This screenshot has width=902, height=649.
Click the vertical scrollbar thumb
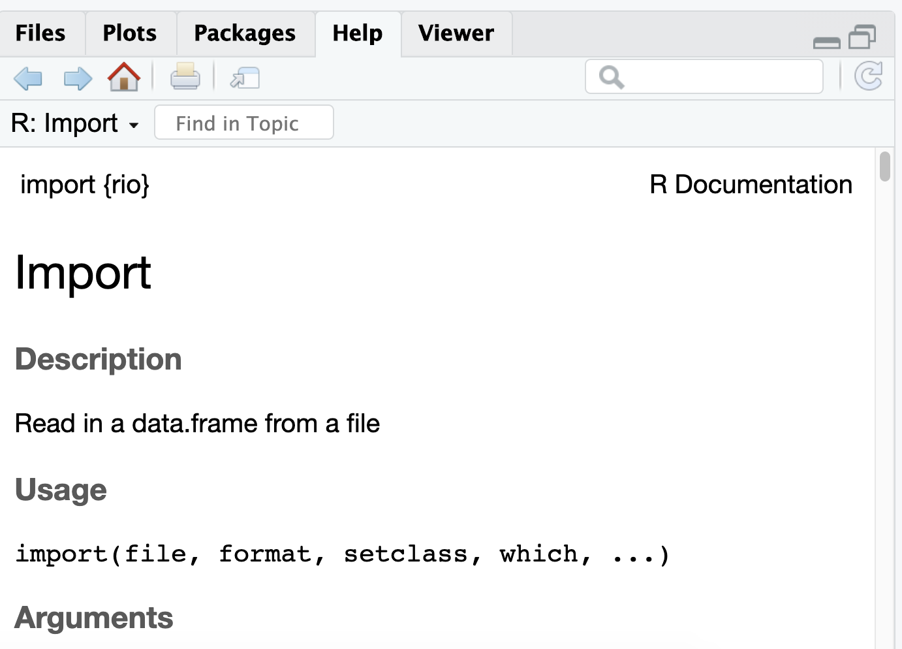[885, 166]
